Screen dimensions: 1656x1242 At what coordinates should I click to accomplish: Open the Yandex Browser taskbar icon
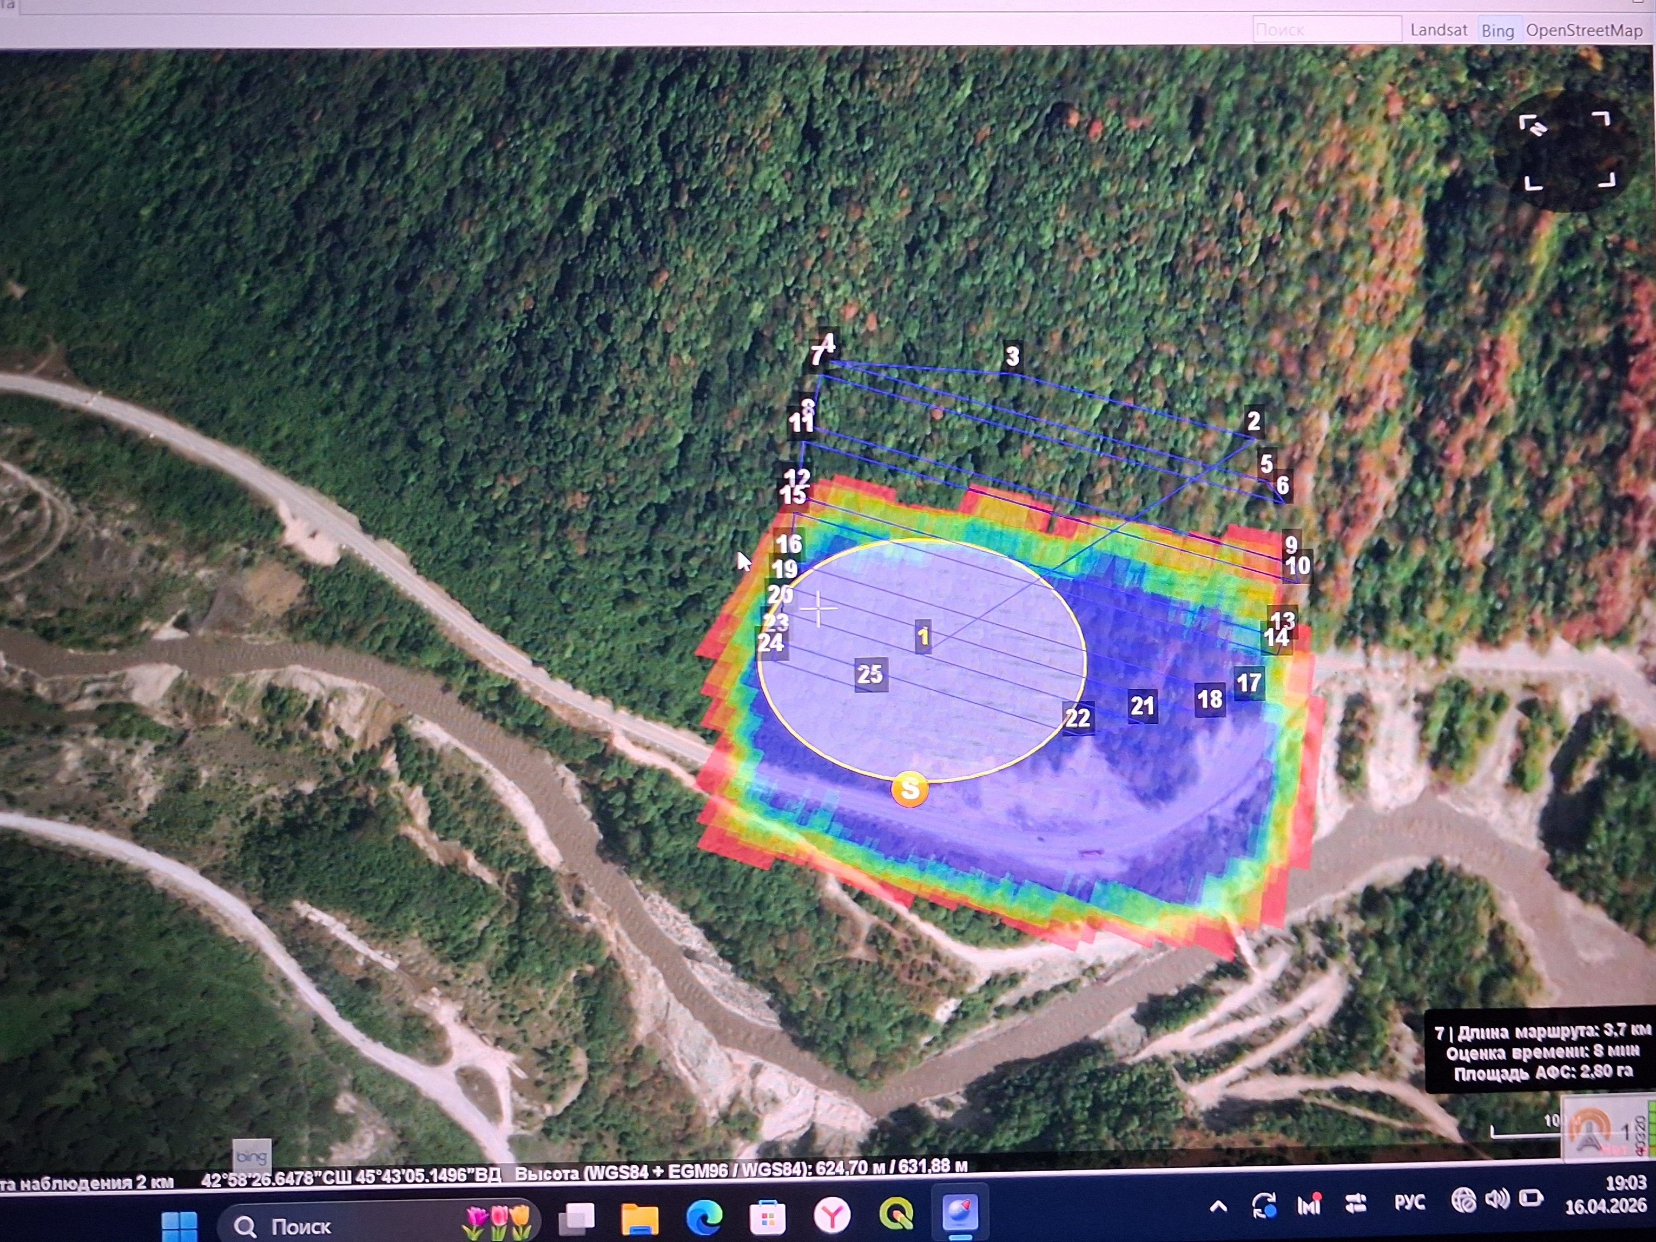pyautogui.click(x=832, y=1214)
